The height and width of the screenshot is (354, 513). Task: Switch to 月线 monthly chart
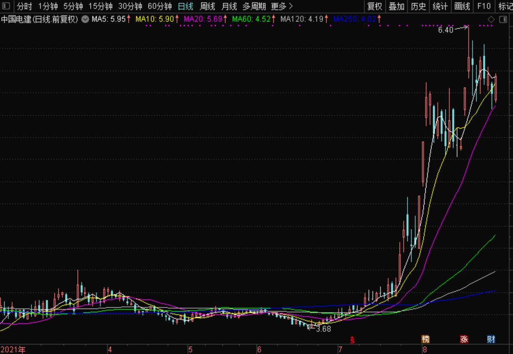click(x=229, y=6)
